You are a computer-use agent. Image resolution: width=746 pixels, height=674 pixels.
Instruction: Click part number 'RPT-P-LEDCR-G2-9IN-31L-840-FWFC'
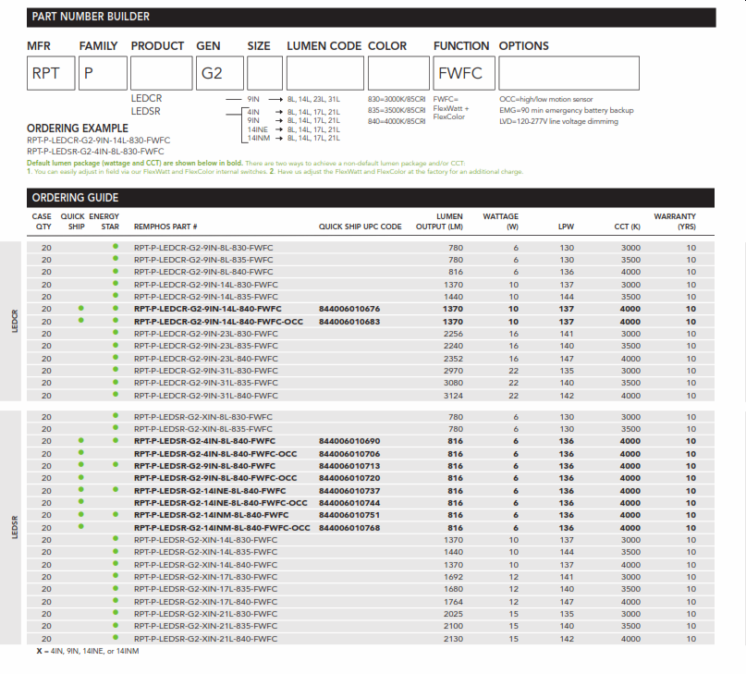(206, 396)
